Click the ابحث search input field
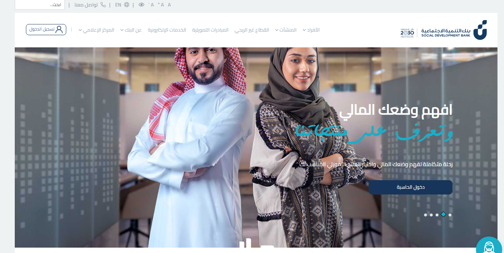Image resolution: width=504 pixels, height=253 pixels. [40, 5]
